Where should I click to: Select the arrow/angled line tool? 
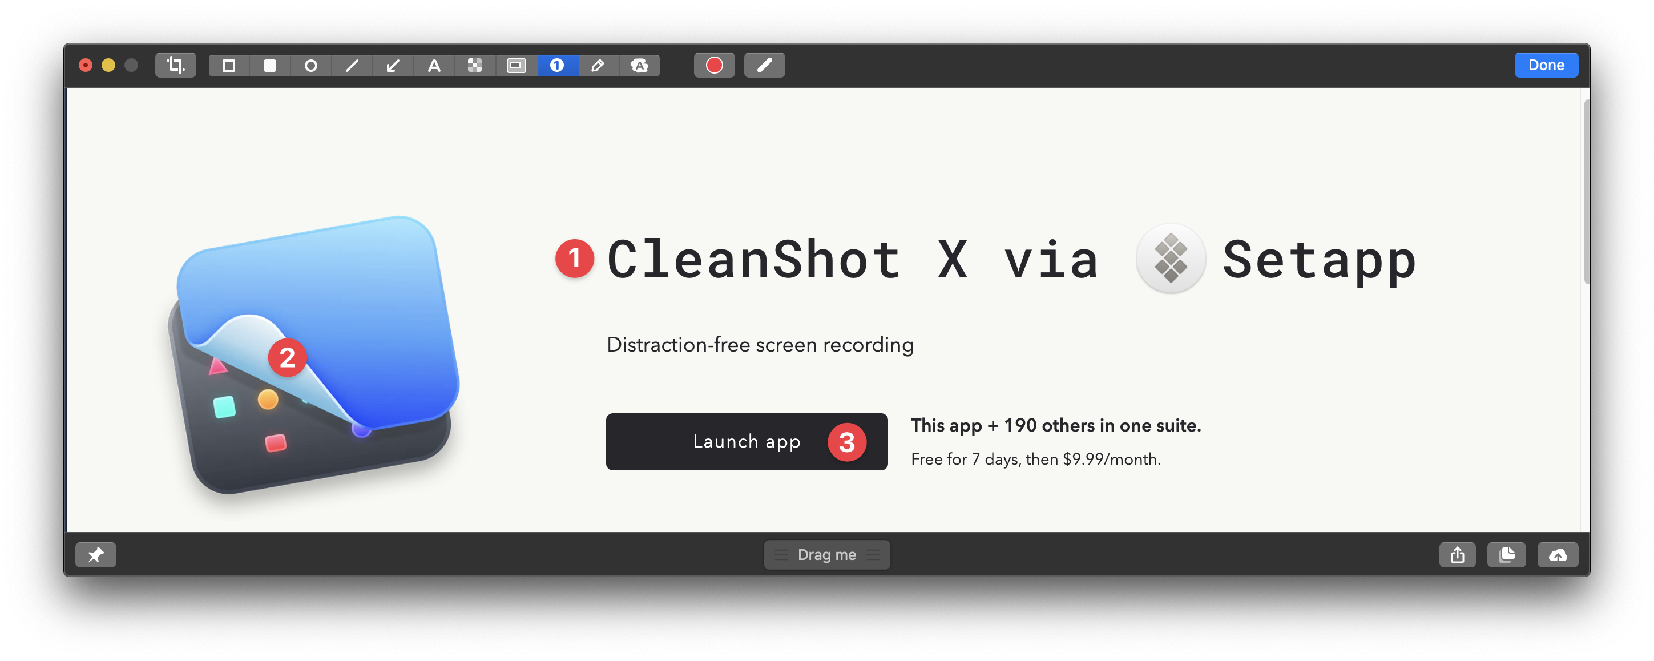coord(392,66)
